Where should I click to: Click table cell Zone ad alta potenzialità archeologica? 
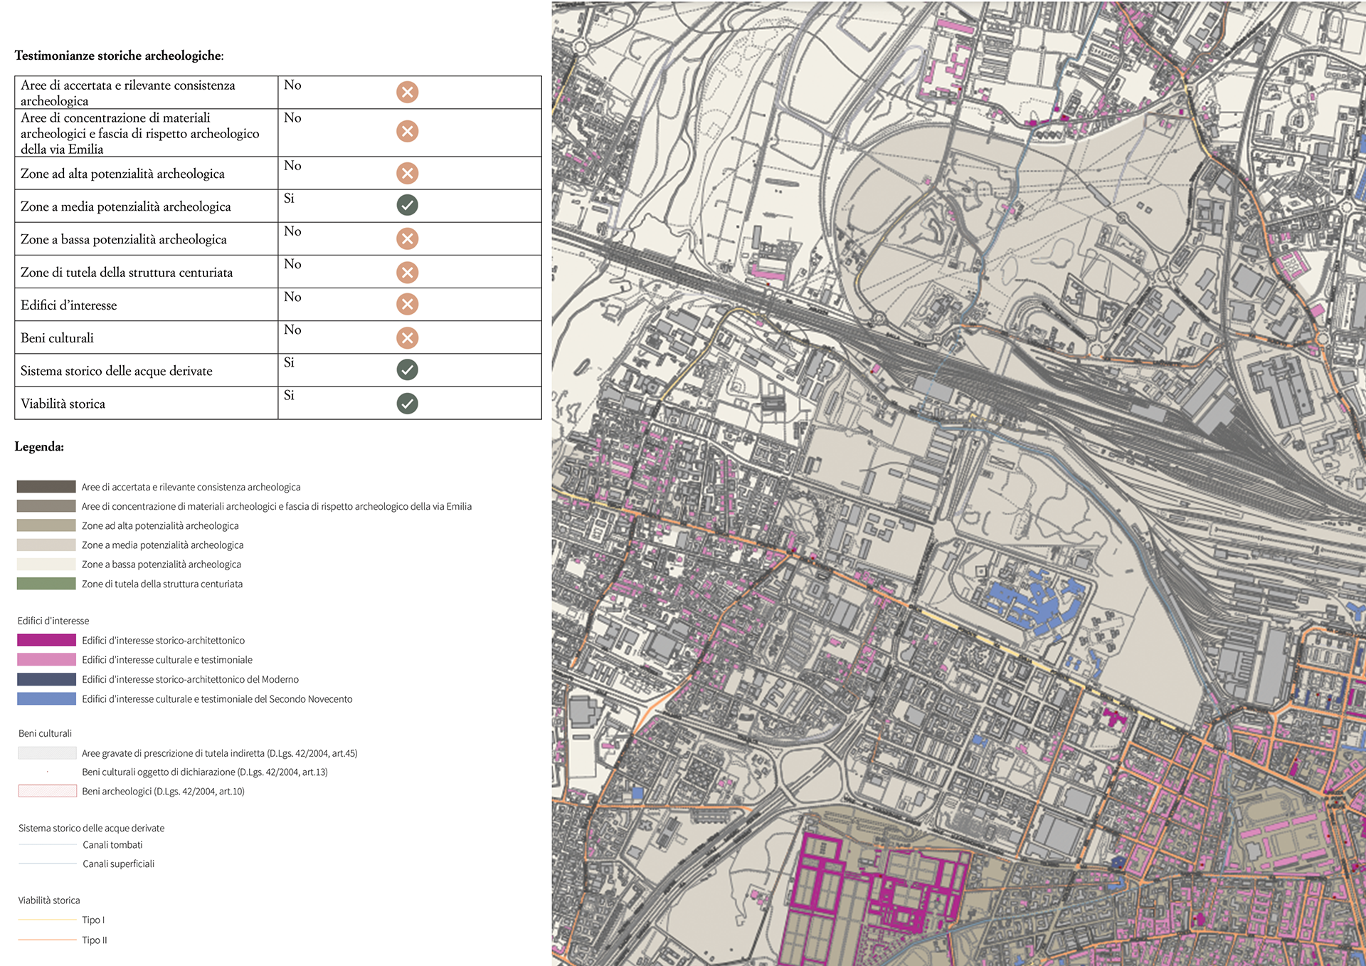point(147,173)
